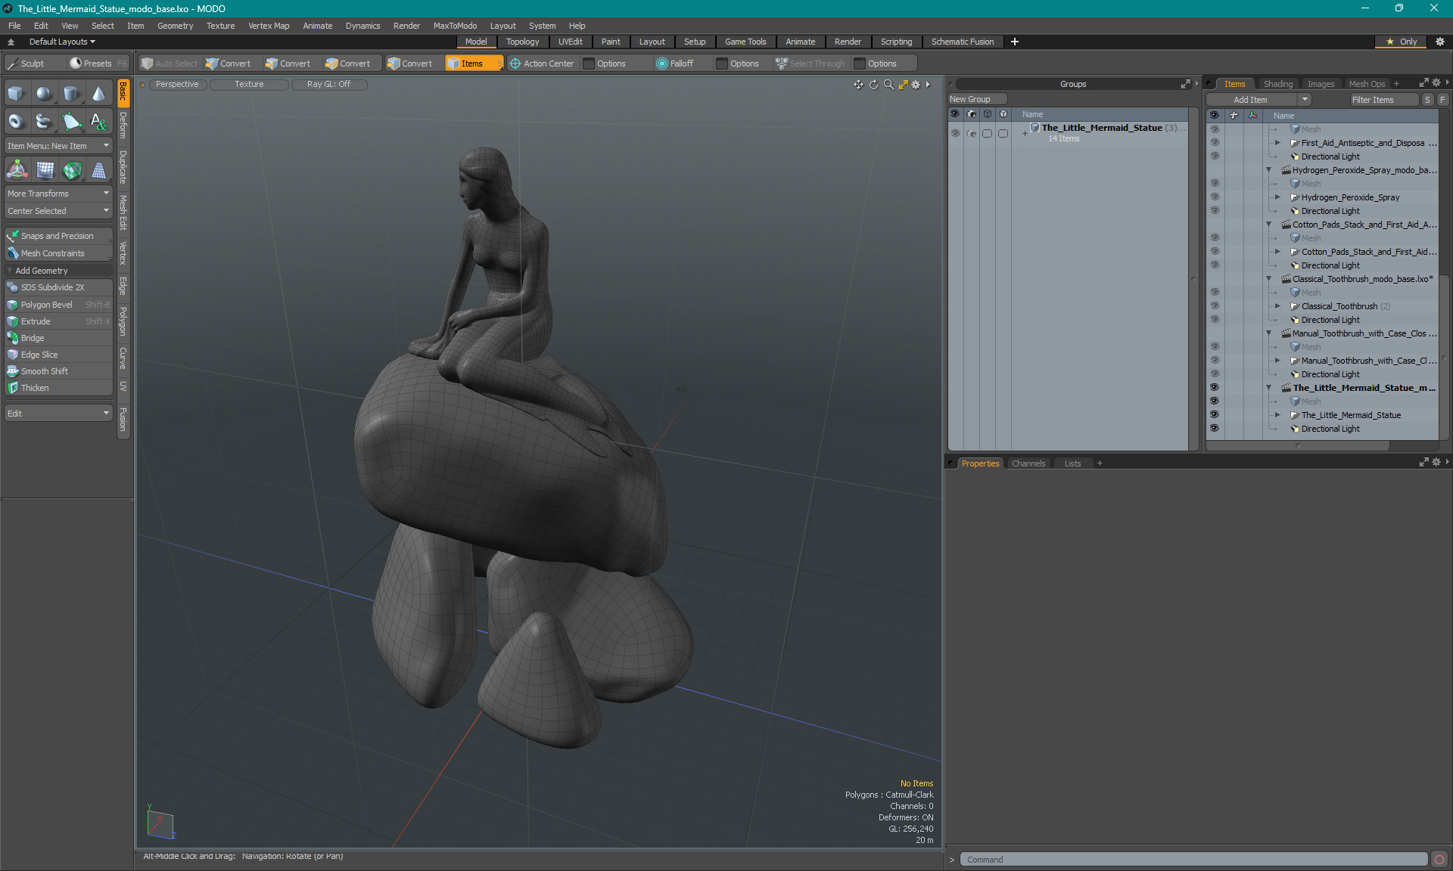Click the Extrude tool
Image resolution: width=1453 pixels, height=871 pixels.
point(58,321)
